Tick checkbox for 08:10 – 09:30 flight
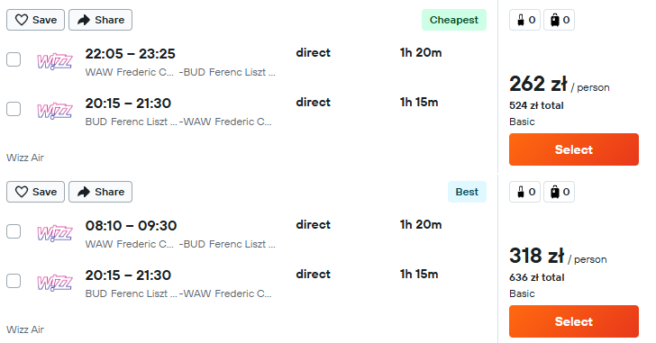Image resolution: width=656 pixels, height=343 pixels. click(14, 231)
